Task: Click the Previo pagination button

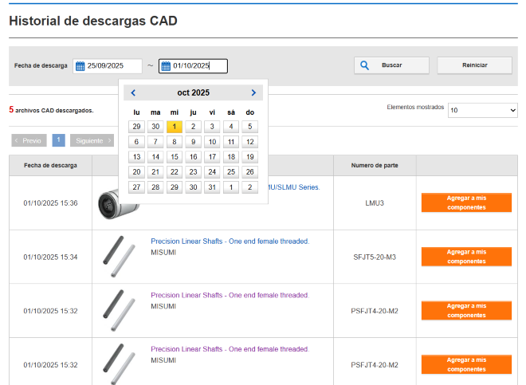Action: 29,140
